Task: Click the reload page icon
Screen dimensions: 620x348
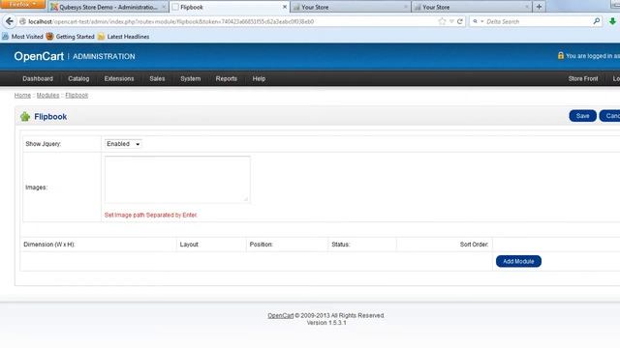Action: (x=460, y=21)
